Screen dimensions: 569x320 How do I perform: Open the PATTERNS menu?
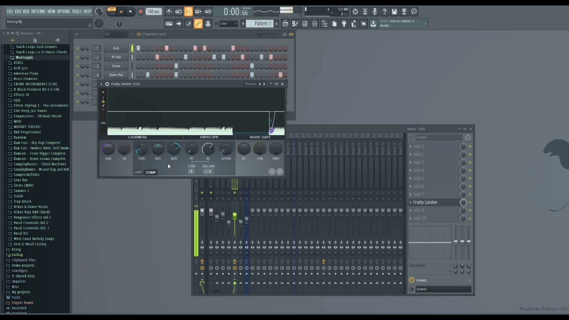38,12
